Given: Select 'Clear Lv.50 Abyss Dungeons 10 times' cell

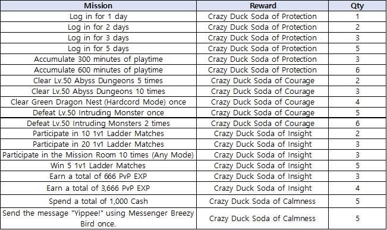Looking at the screenshot, I should point(98,92).
